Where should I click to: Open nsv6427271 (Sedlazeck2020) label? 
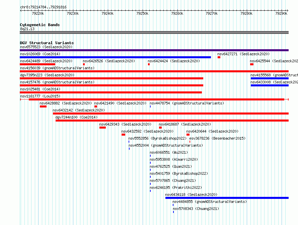243,54
